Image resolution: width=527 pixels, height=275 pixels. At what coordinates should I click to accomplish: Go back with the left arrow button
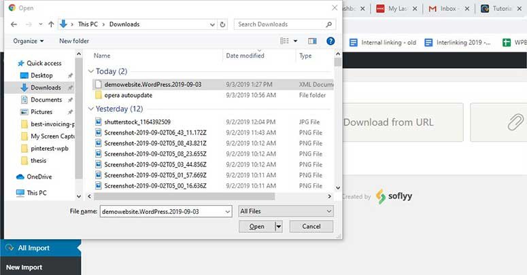(x=14, y=24)
